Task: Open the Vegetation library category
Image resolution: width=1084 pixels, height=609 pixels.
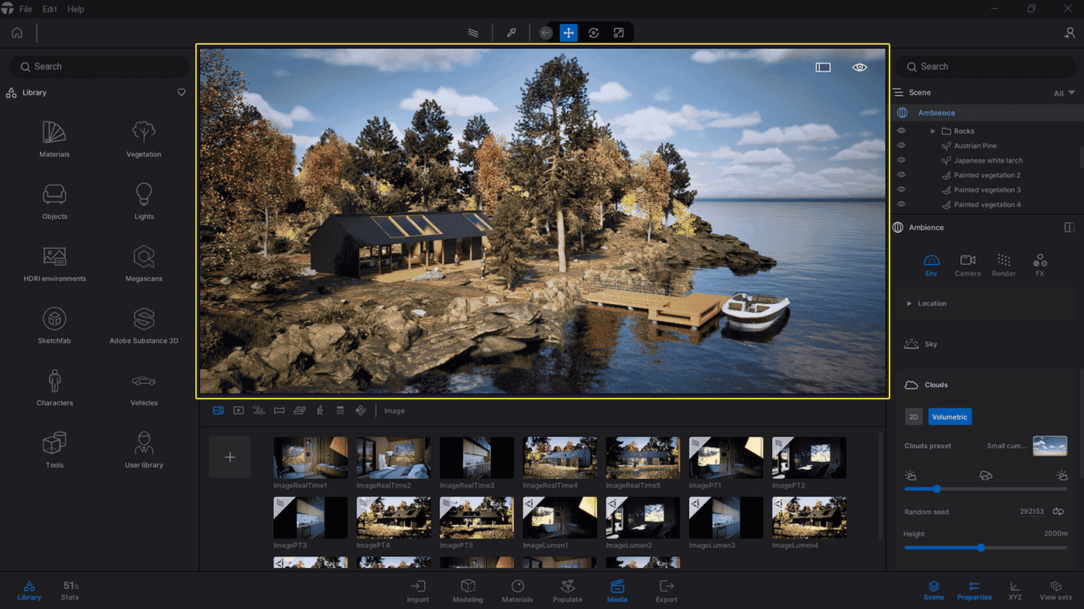Action: [143, 139]
